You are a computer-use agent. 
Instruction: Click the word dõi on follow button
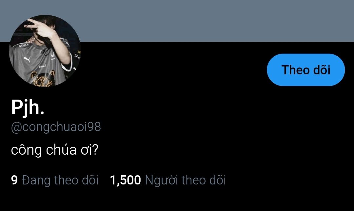pos(322,70)
